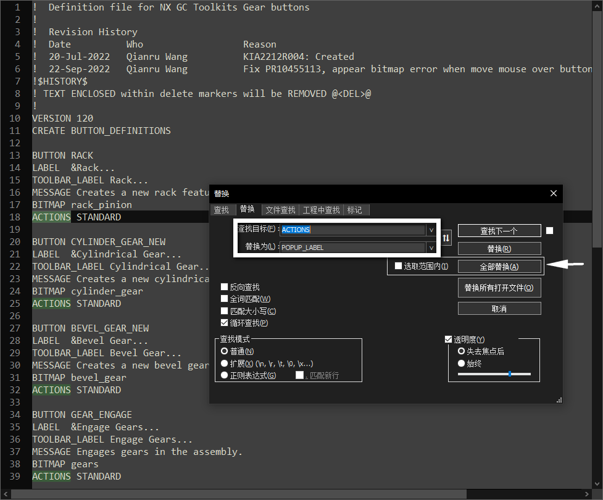The image size is (603, 500).
Task: Click highlighted ACTIONS on line 25
Action: 51,304
